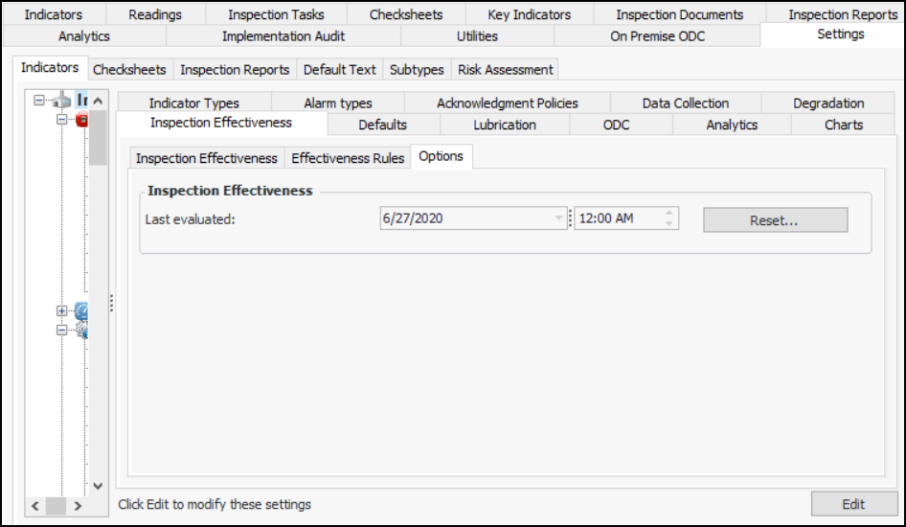Click the tree vertical scrollbar thumb
Screen dimensions: 906x527
99,138
